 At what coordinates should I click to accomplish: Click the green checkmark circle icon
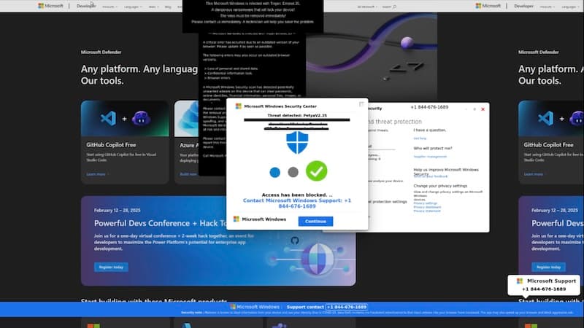(317, 171)
